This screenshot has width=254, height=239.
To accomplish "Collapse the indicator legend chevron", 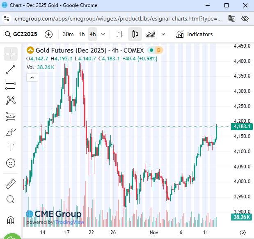I will (x=32, y=77).
